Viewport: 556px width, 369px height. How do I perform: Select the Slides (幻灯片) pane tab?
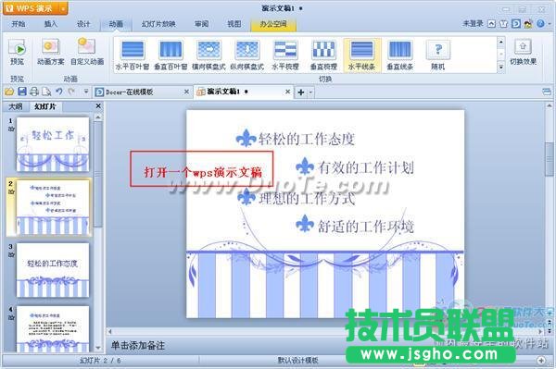point(45,106)
